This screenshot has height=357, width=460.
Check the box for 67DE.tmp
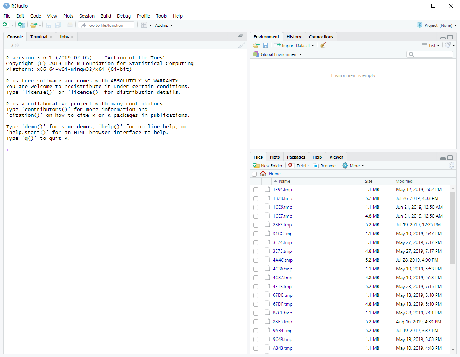pos(256,295)
